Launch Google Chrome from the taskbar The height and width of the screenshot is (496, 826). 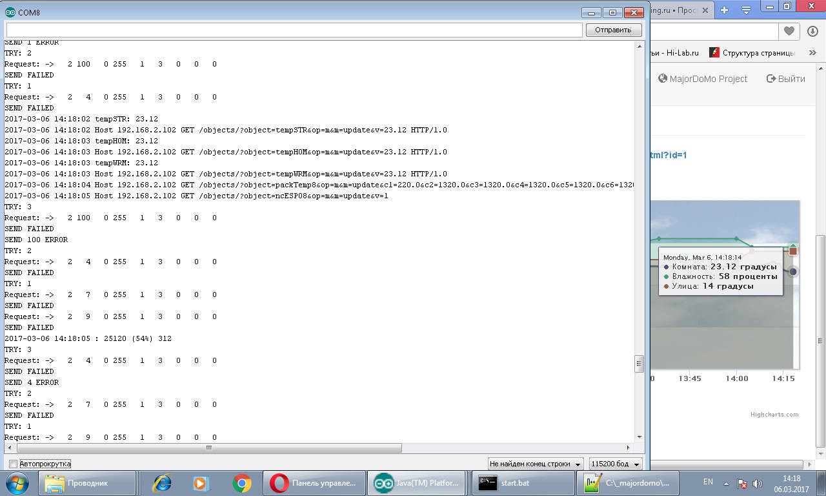(x=242, y=483)
